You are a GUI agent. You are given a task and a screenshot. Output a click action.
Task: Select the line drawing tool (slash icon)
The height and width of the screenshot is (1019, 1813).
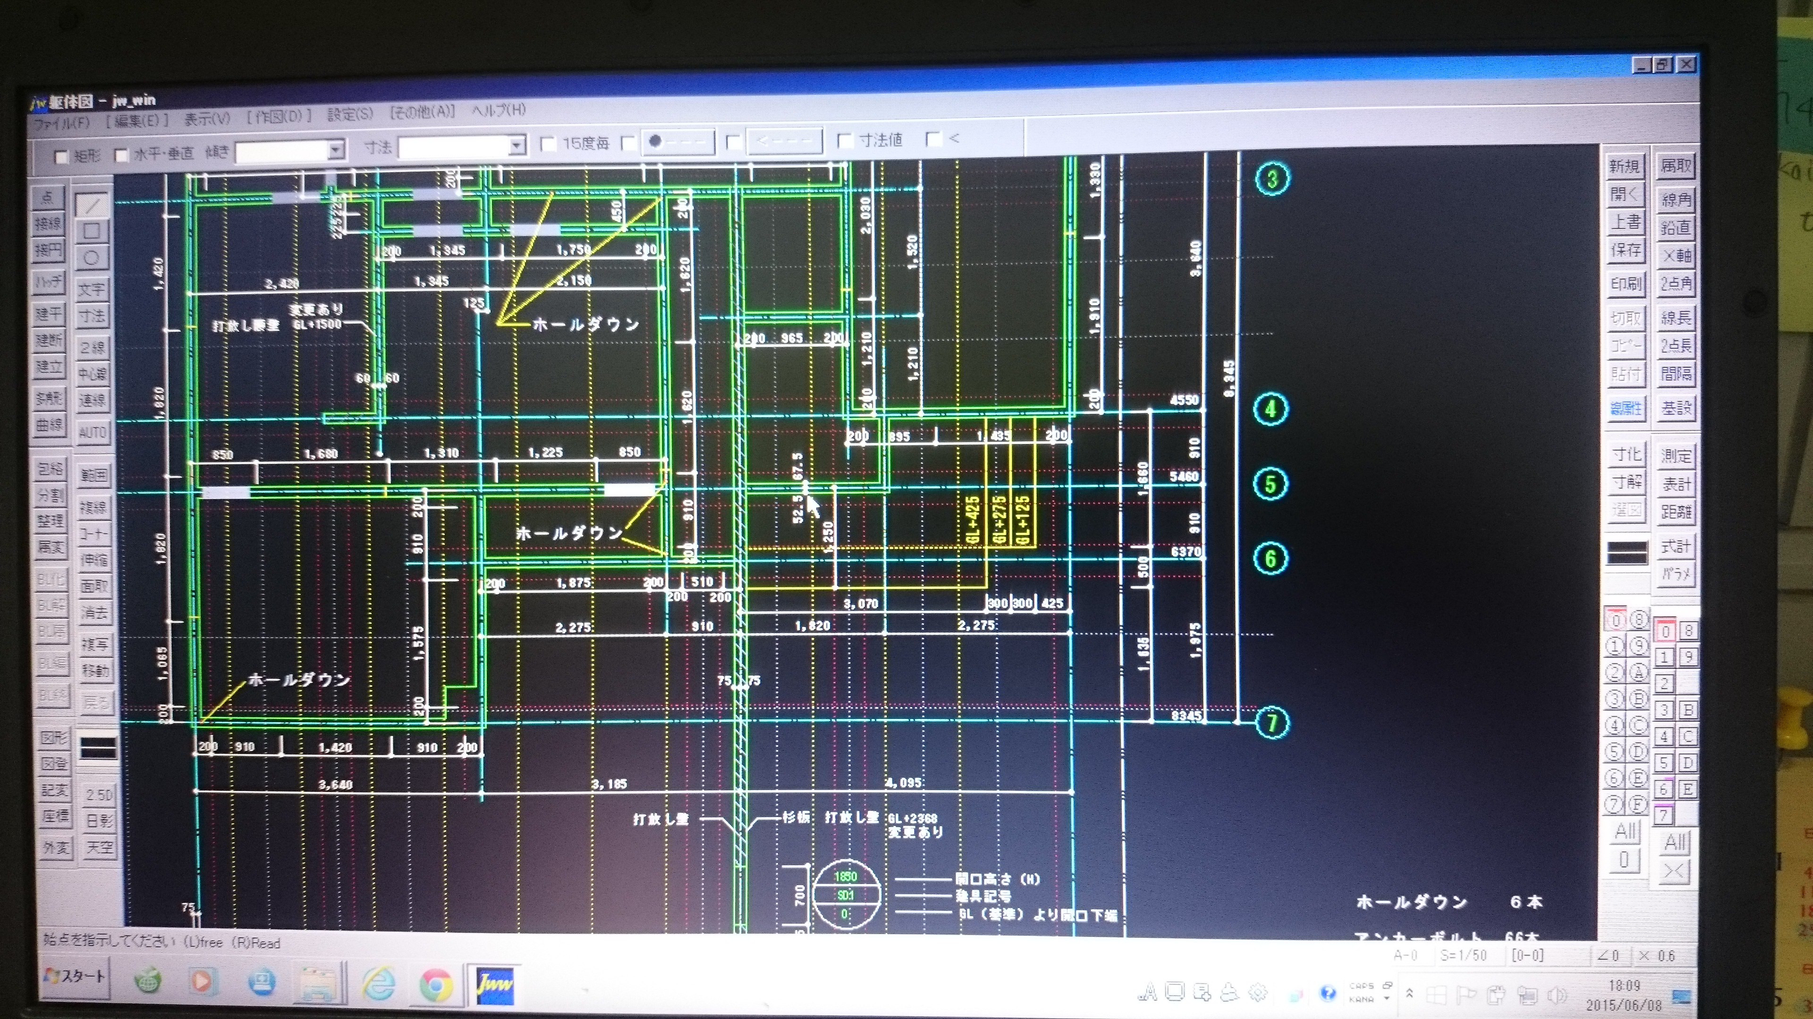click(x=92, y=205)
